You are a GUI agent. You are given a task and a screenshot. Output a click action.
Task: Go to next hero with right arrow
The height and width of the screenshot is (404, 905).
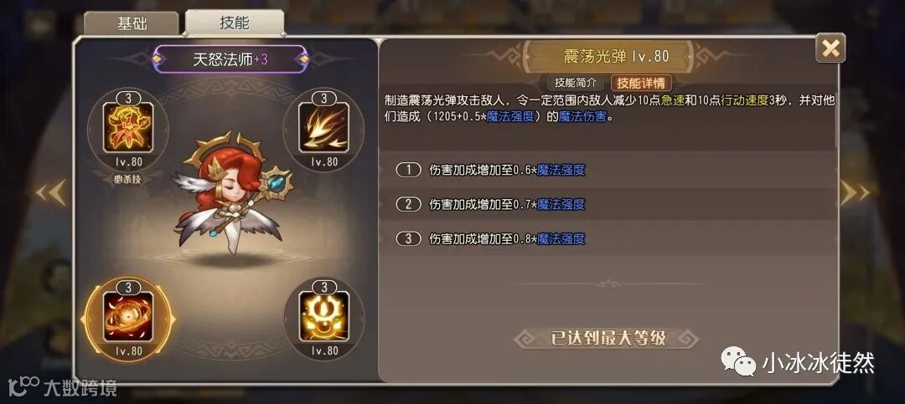[854, 192]
